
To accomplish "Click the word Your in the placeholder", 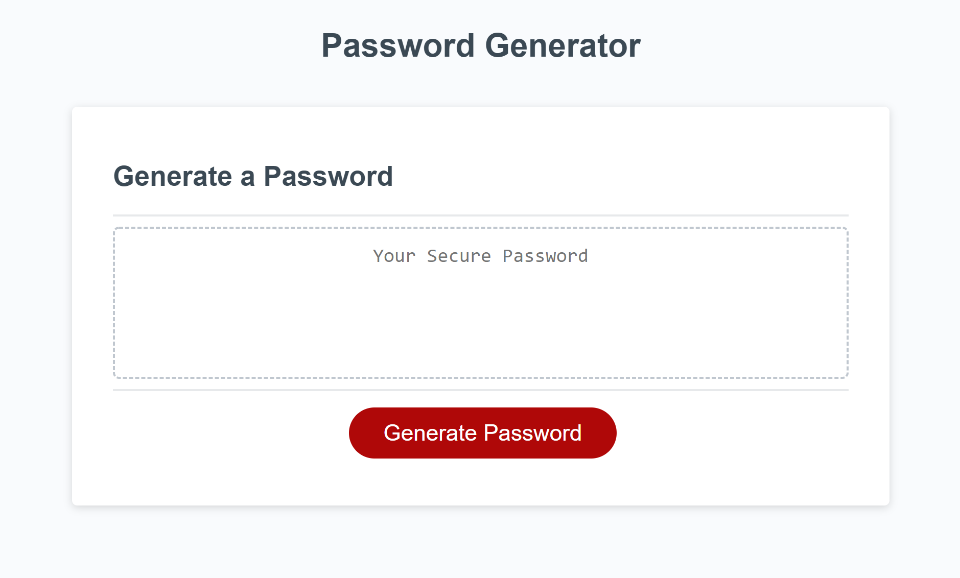I will 394,256.
